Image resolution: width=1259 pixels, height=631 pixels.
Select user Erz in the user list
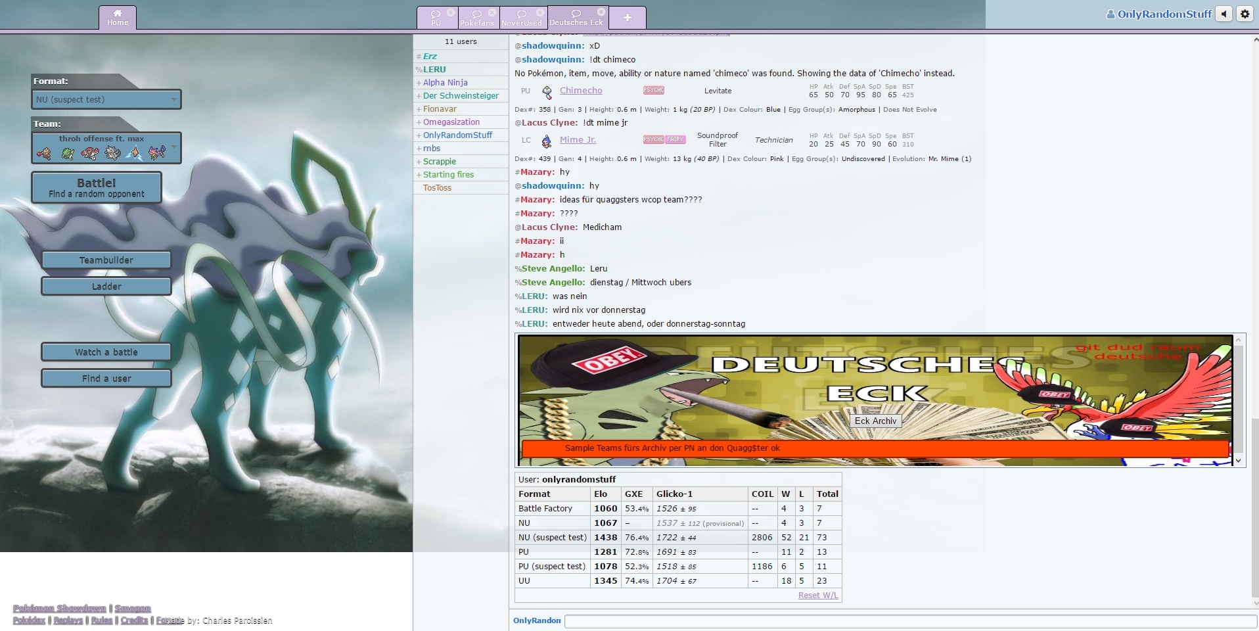[461, 57]
